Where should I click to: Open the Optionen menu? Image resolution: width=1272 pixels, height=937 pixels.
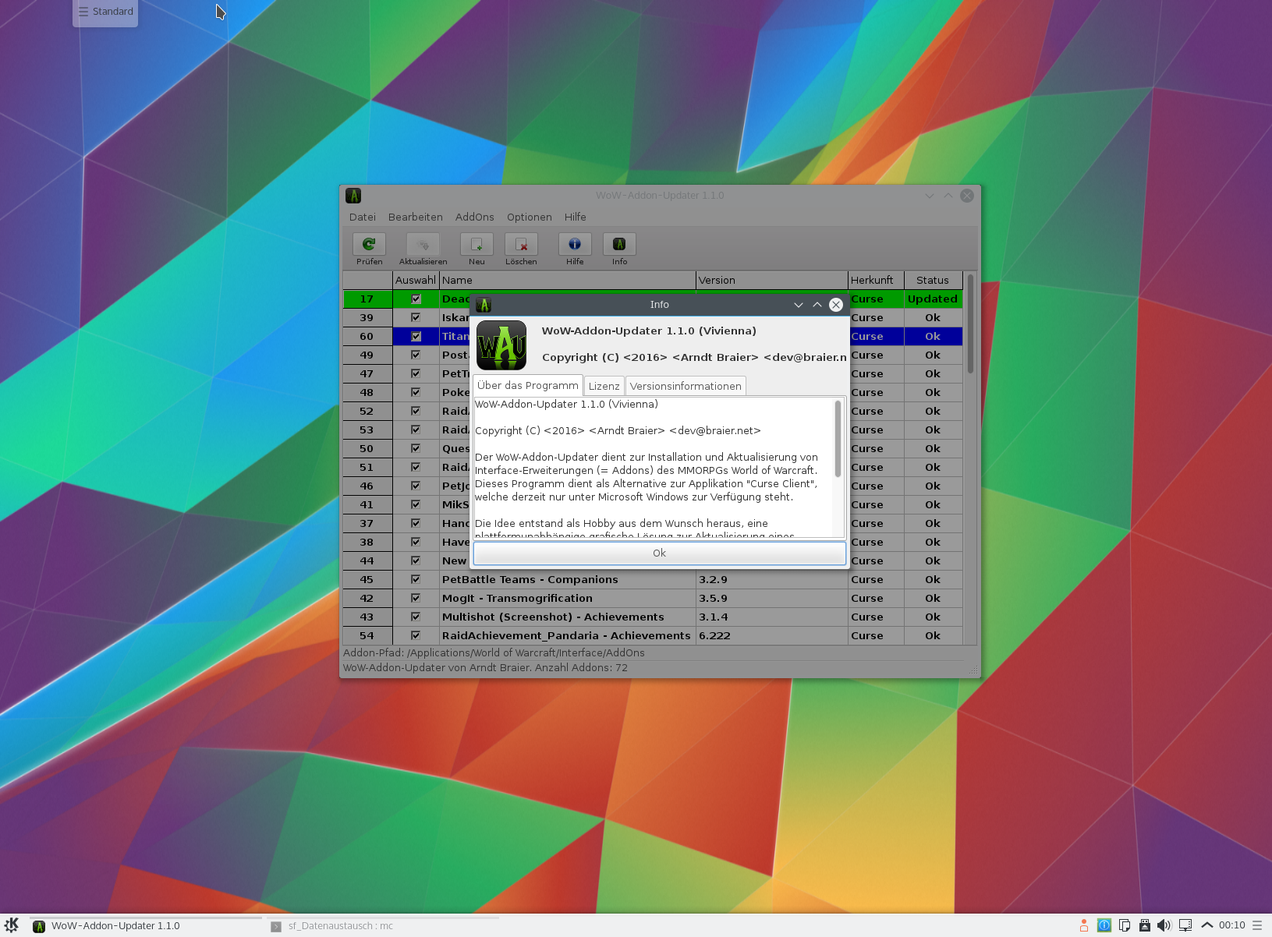tap(530, 217)
